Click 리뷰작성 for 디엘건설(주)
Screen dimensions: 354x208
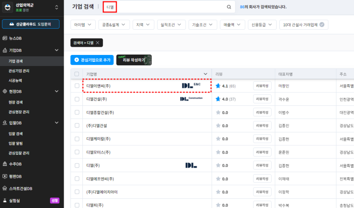pos(262,99)
